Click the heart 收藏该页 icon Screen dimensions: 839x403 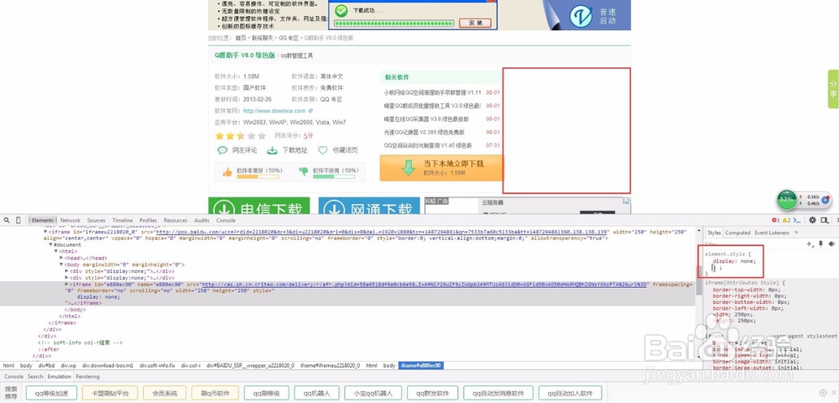pyautogui.click(x=323, y=150)
